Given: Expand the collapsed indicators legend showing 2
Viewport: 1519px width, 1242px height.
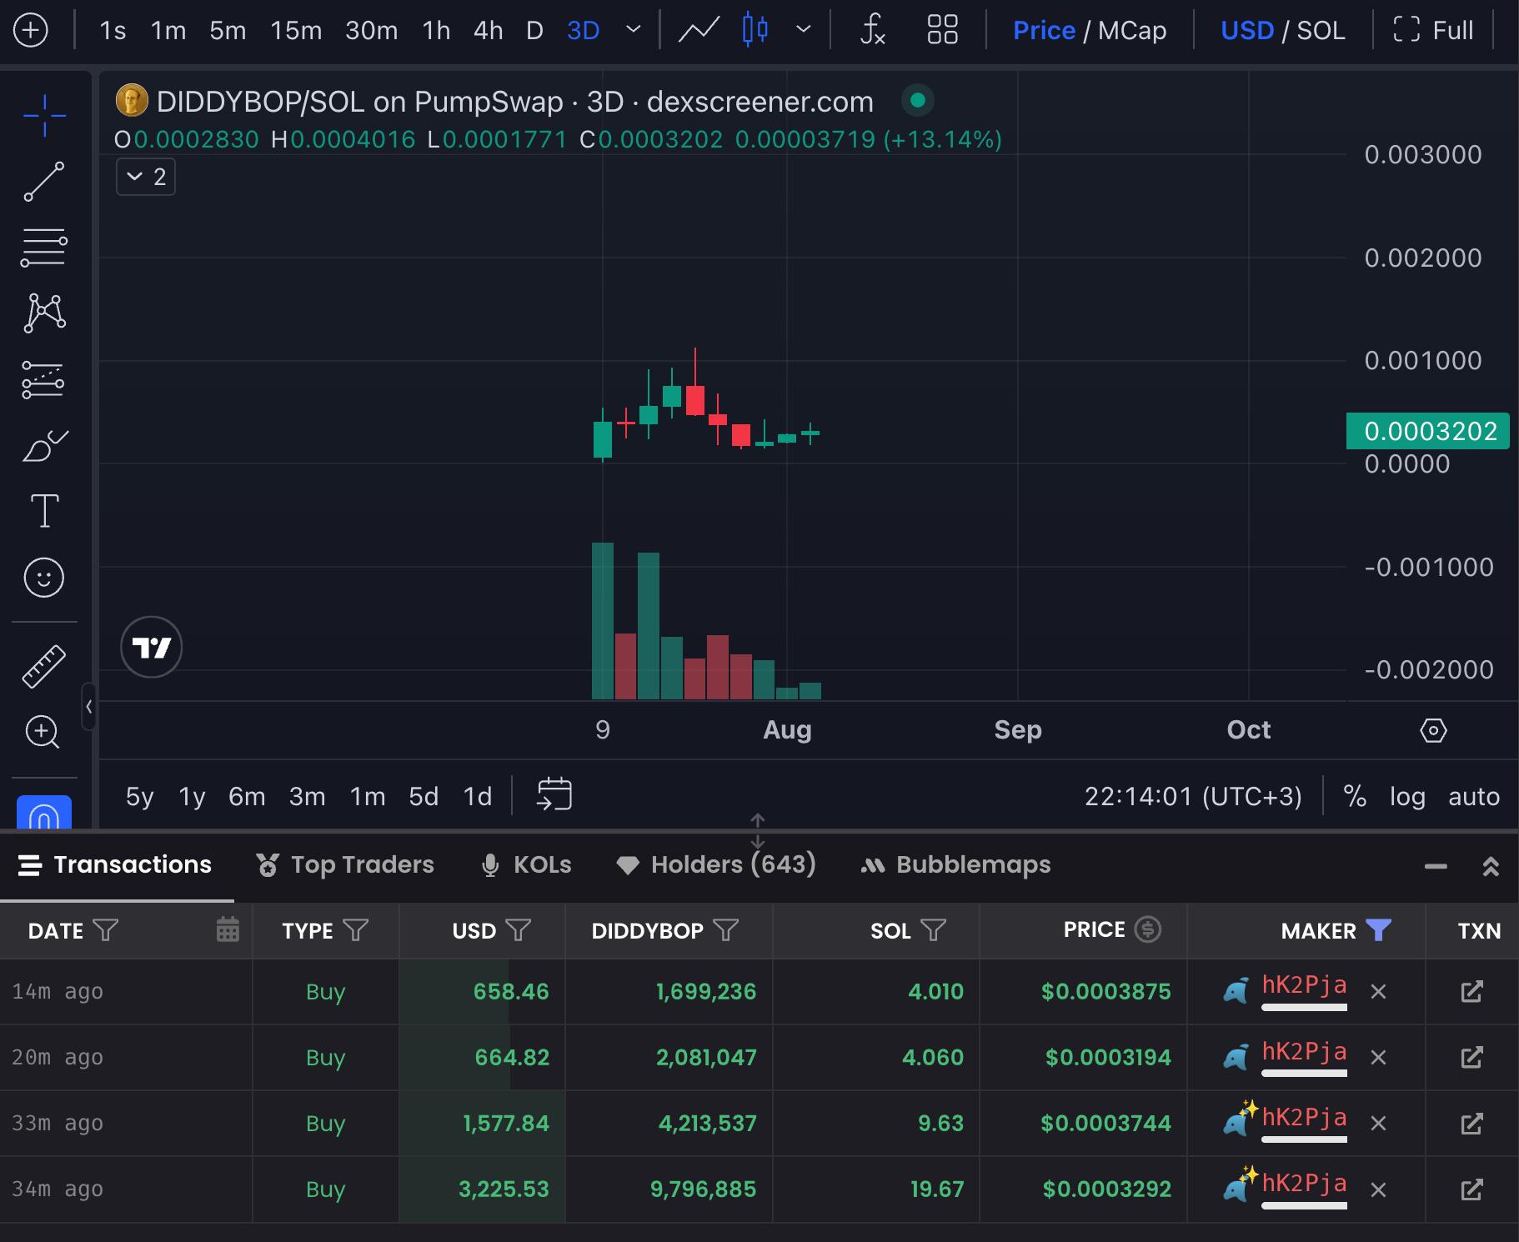Looking at the screenshot, I should [x=146, y=177].
